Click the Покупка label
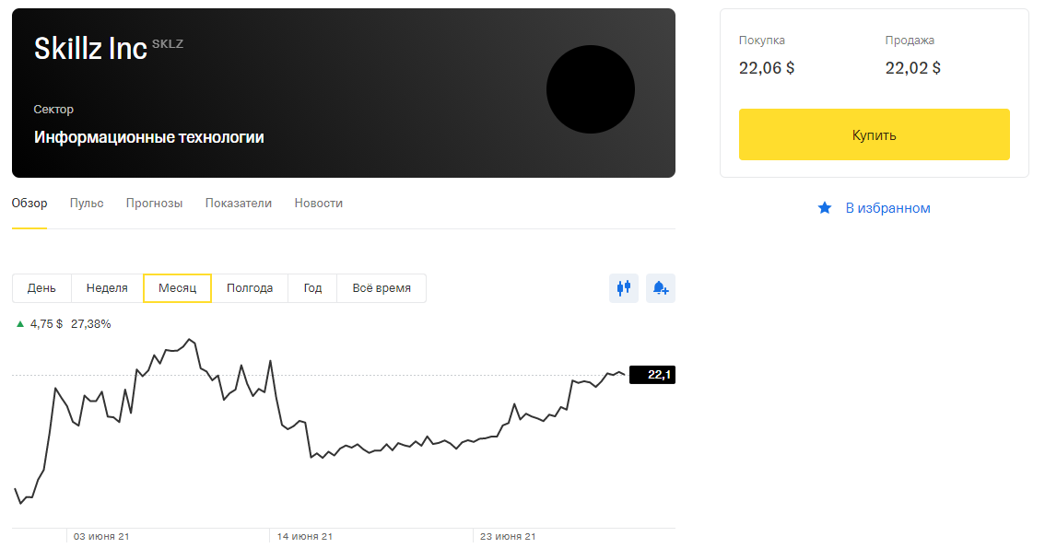This screenshot has height=548, width=1045. (x=762, y=40)
